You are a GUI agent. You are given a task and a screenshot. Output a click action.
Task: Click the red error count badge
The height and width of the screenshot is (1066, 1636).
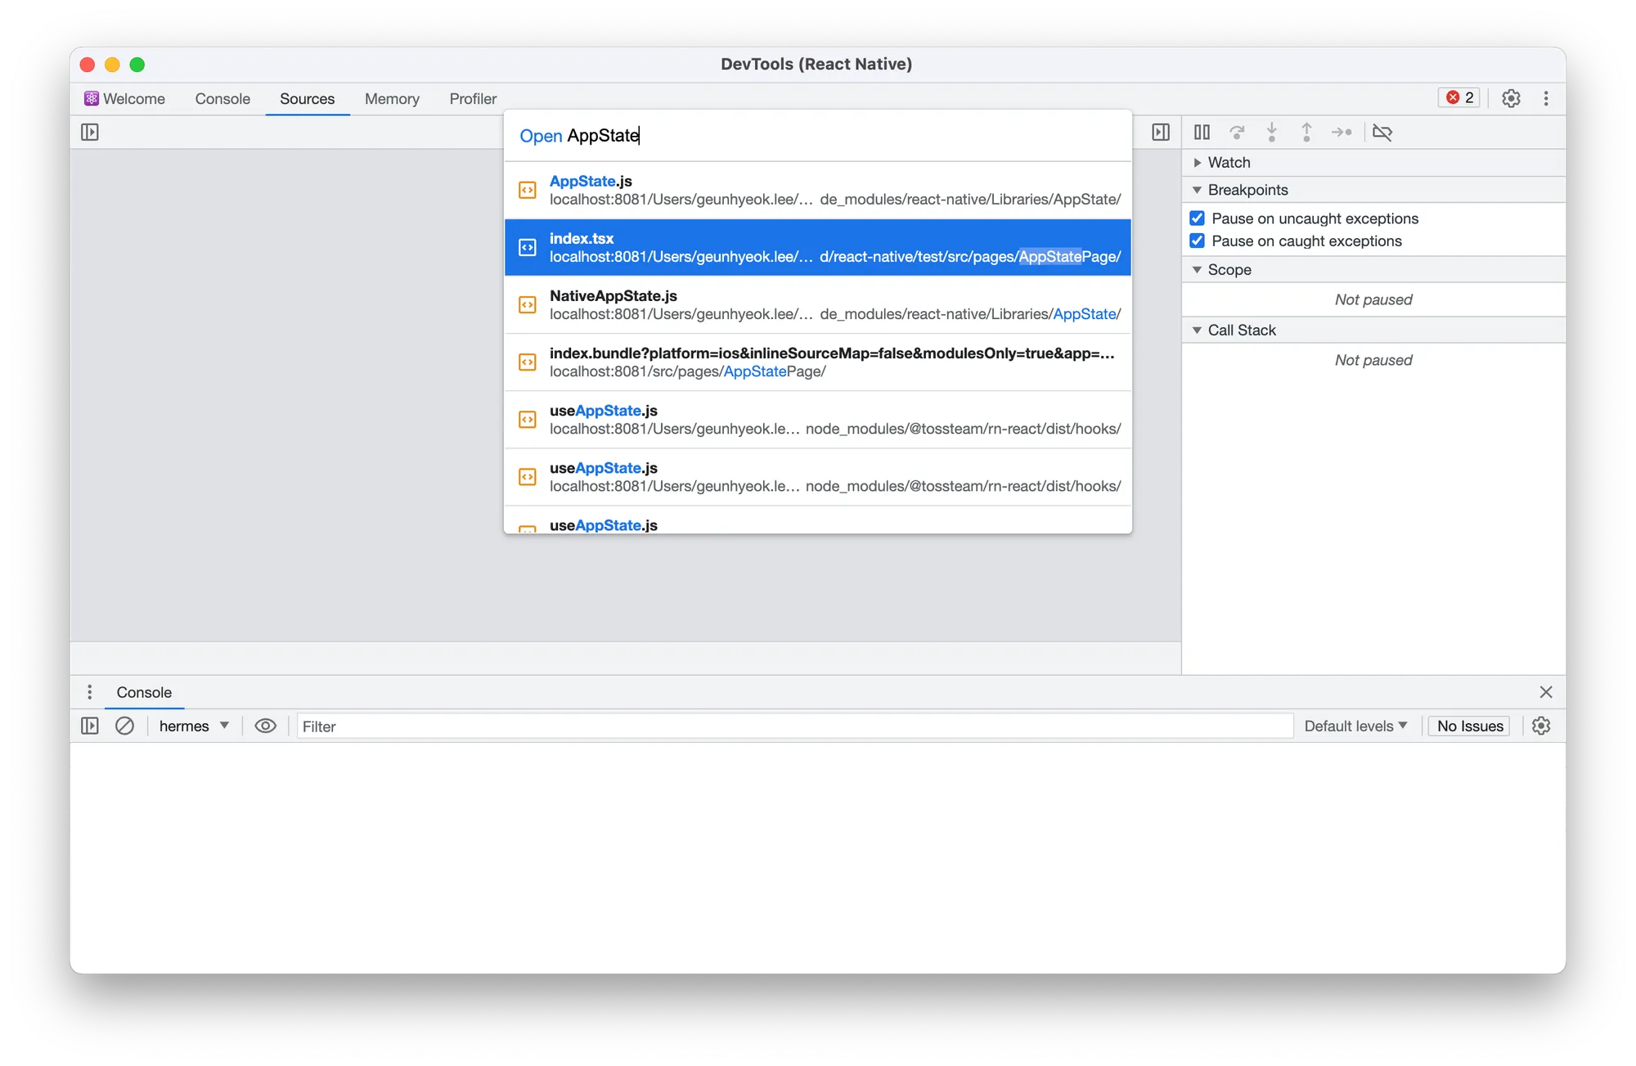[x=1459, y=97]
